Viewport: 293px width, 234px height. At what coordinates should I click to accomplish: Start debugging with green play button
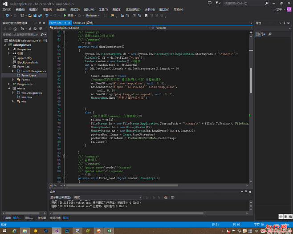(x=65, y=15)
